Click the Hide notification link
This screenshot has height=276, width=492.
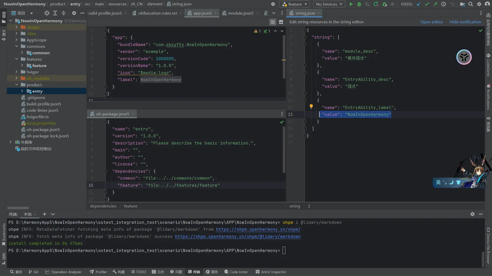click(x=465, y=22)
